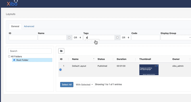Viewport: 191px width, 102px height.
Task: Check the All Folders checkbox
Action: coord(9,56)
